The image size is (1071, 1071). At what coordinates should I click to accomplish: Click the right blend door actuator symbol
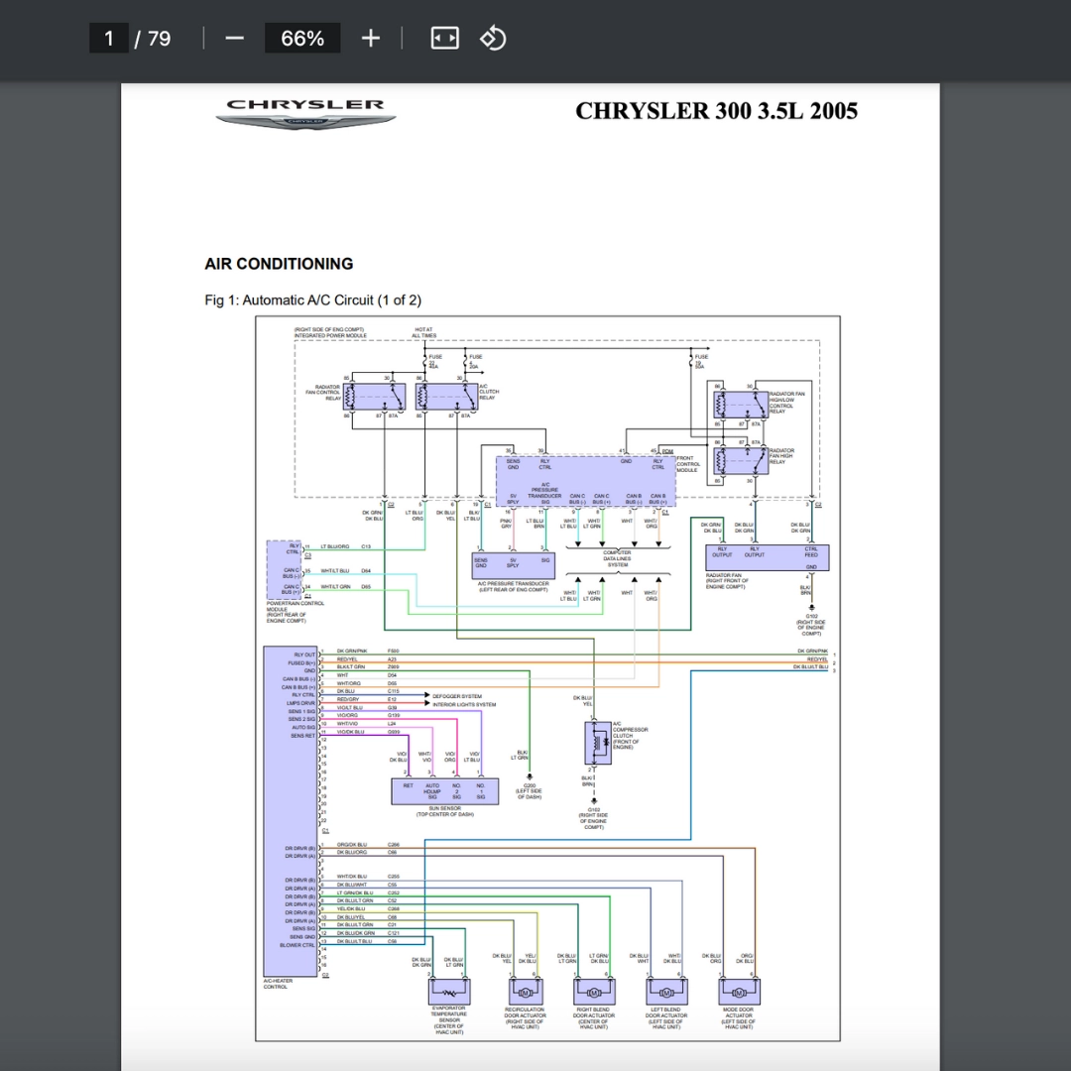click(x=594, y=992)
